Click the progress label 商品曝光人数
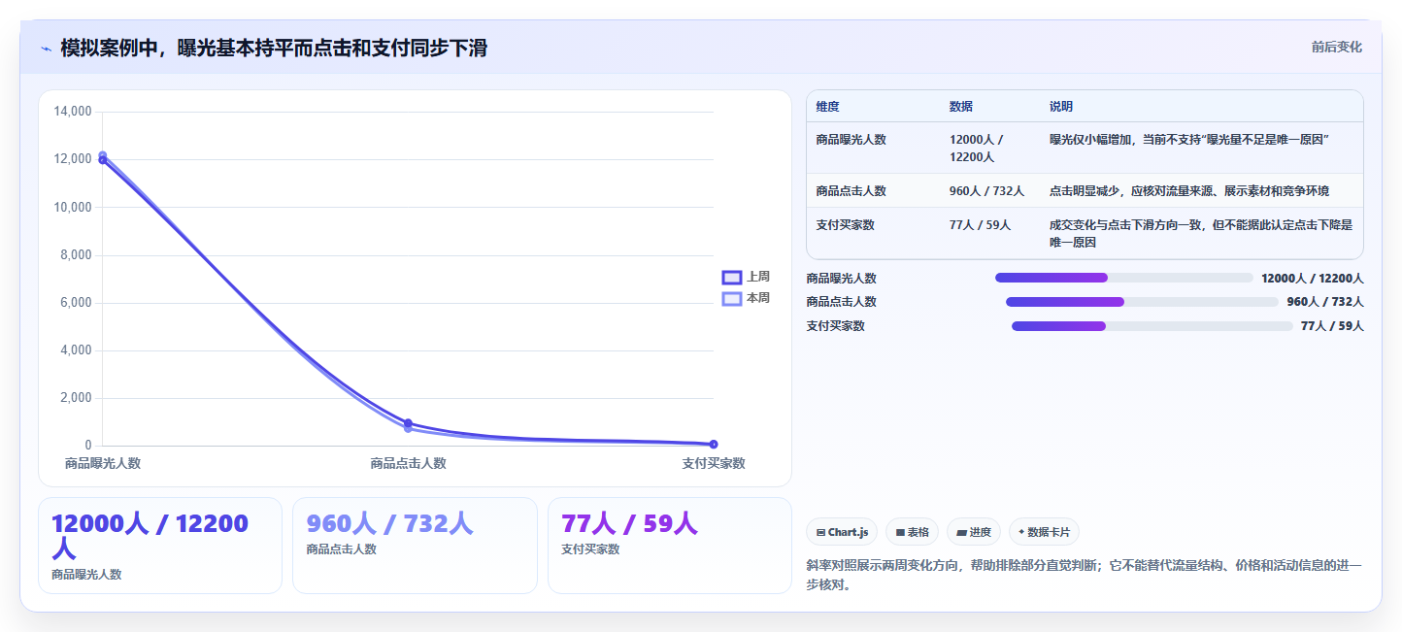This screenshot has width=1402, height=632. 841,278
